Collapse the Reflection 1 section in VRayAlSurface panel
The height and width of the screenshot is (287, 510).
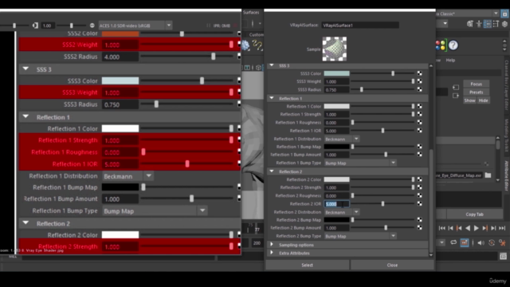point(272,98)
